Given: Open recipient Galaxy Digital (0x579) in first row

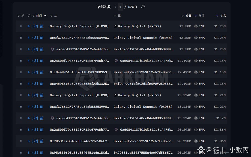Looking at the screenshot, I should pos(139,26).
